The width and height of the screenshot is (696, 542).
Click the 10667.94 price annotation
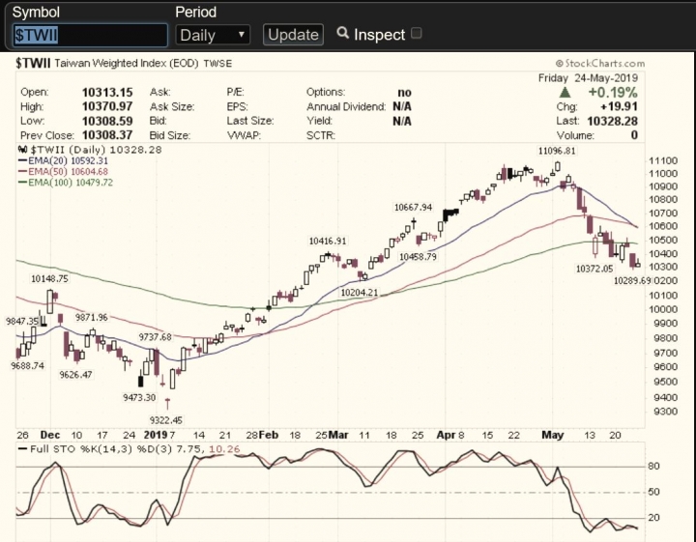413,207
